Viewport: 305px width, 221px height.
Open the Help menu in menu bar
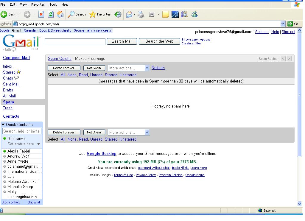click(x=65, y=4)
